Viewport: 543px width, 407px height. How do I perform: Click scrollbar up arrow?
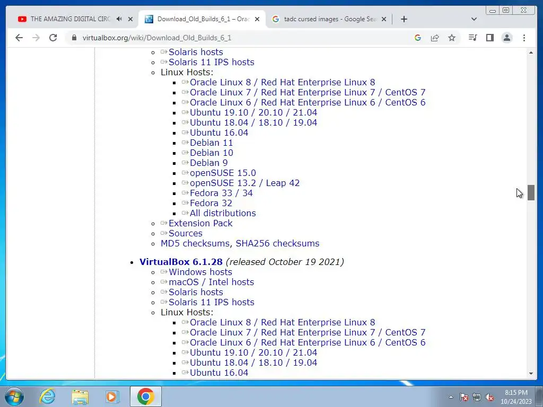point(531,52)
